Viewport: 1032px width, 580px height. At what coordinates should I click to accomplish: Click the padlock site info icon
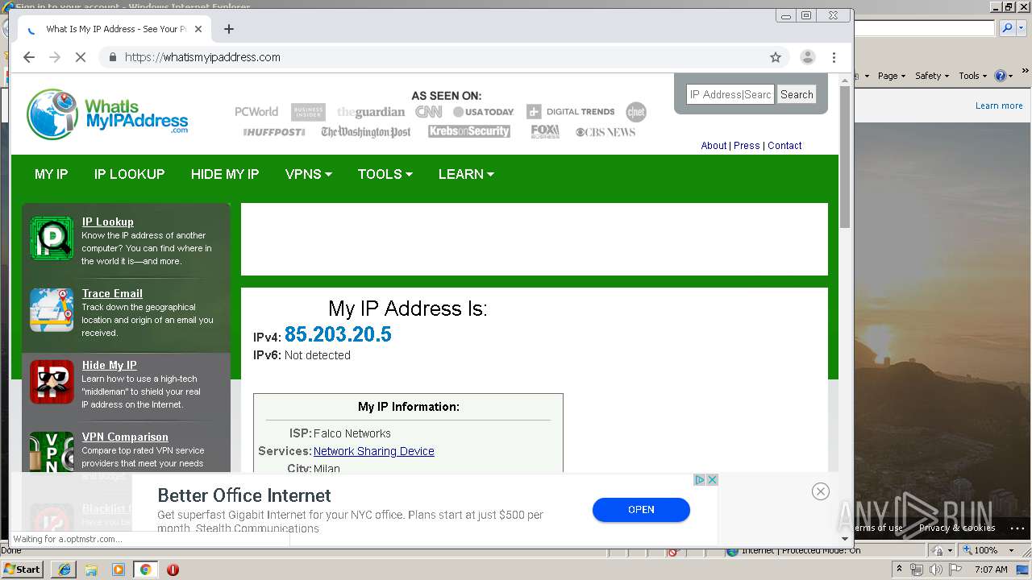[112, 57]
